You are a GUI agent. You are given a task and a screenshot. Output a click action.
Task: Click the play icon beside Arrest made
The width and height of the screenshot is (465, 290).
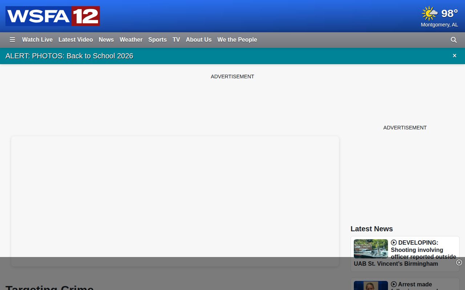click(x=394, y=285)
